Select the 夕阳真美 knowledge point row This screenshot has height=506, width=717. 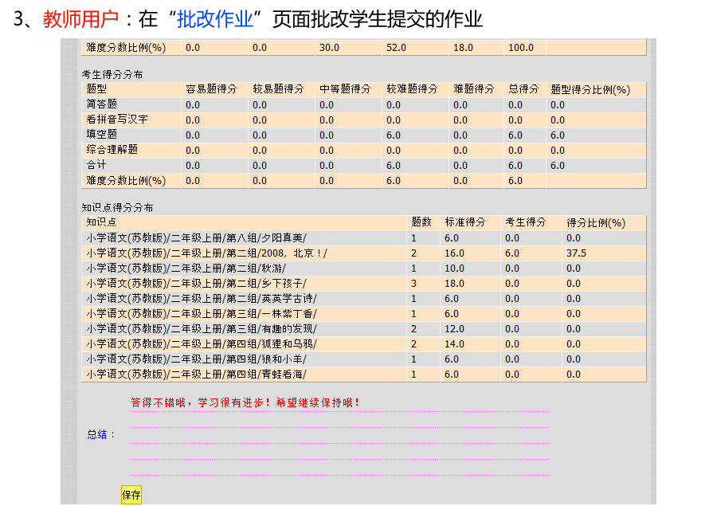pos(196,238)
